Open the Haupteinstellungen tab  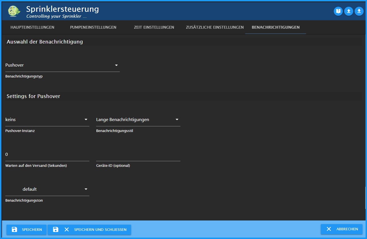[32, 27]
